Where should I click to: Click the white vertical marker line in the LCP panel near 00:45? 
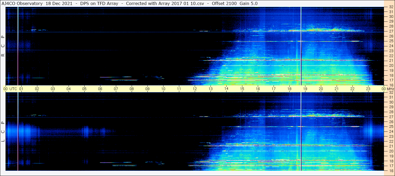pos(18,131)
